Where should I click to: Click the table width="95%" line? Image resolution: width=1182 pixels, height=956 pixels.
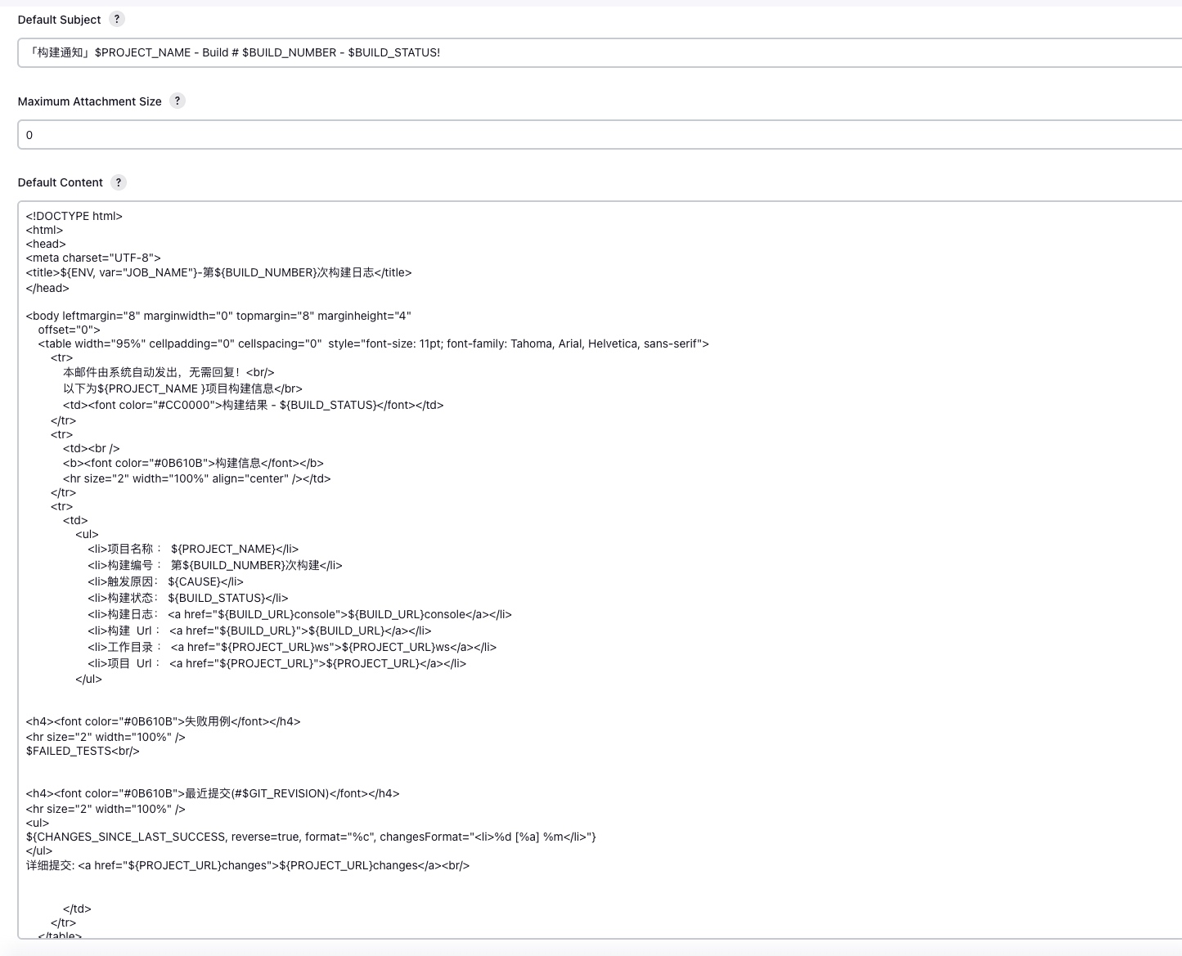pos(374,343)
